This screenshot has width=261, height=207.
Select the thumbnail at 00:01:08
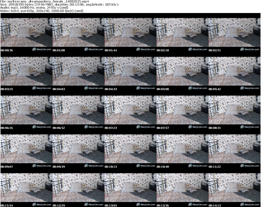[x=79, y=32]
